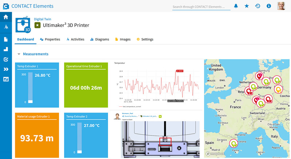
Task: Select the Settings tab
Action: click(145, 39)
